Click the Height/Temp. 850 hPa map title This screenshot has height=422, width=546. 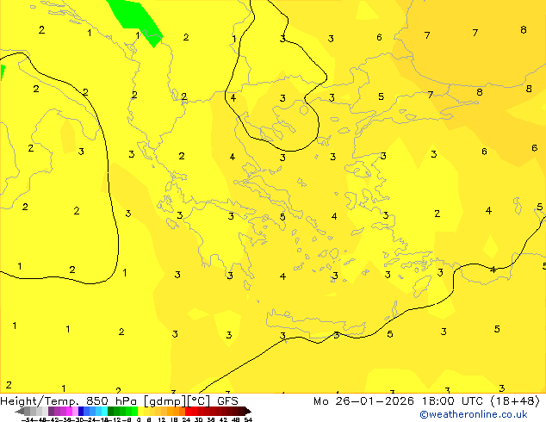(68, 401)
